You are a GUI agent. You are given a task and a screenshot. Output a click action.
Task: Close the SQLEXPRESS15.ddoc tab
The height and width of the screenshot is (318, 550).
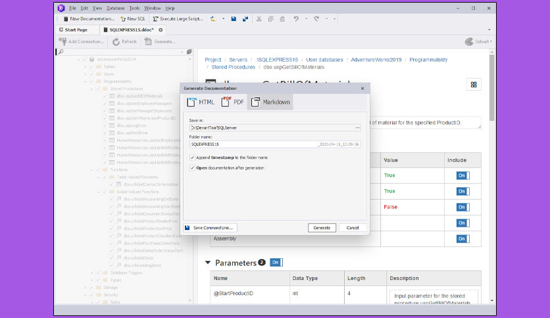[161, 30]
